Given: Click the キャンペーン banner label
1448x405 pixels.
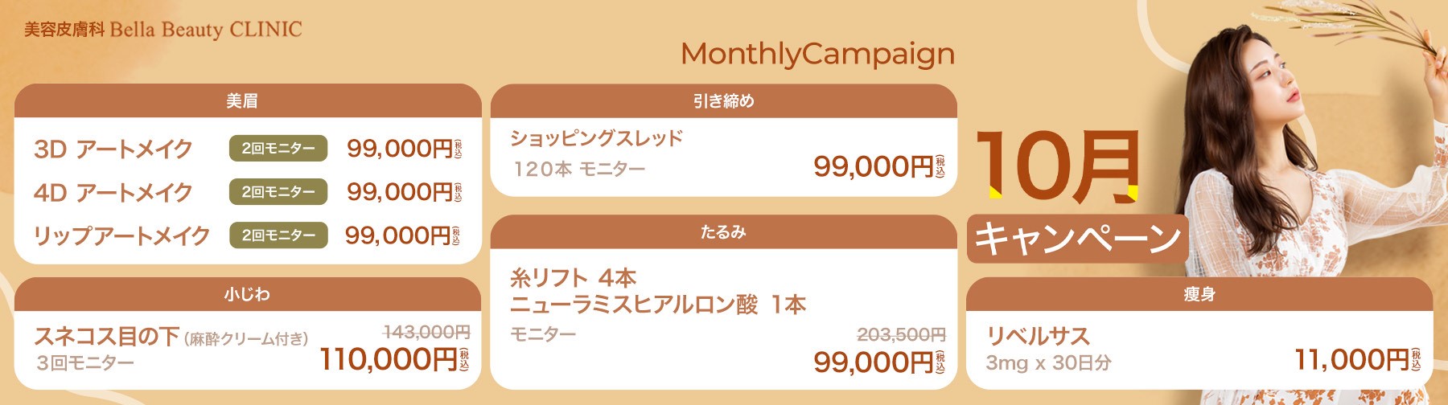Looking at the screenshot, I should click(x=1078, y=239).
